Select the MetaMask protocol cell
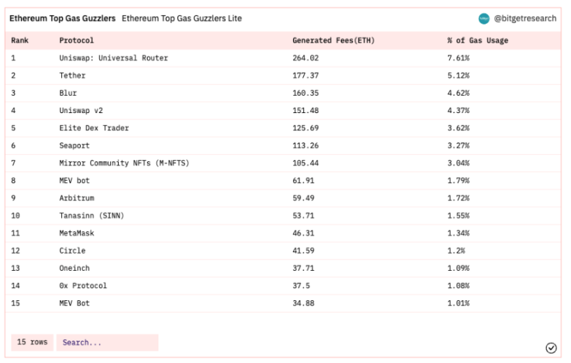The width and height of the screenshot is (571, 363). (77, 233)
